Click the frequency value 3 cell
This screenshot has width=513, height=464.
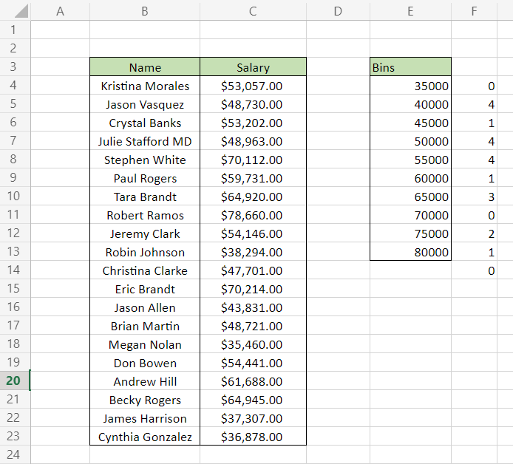(x=474, y=197)
